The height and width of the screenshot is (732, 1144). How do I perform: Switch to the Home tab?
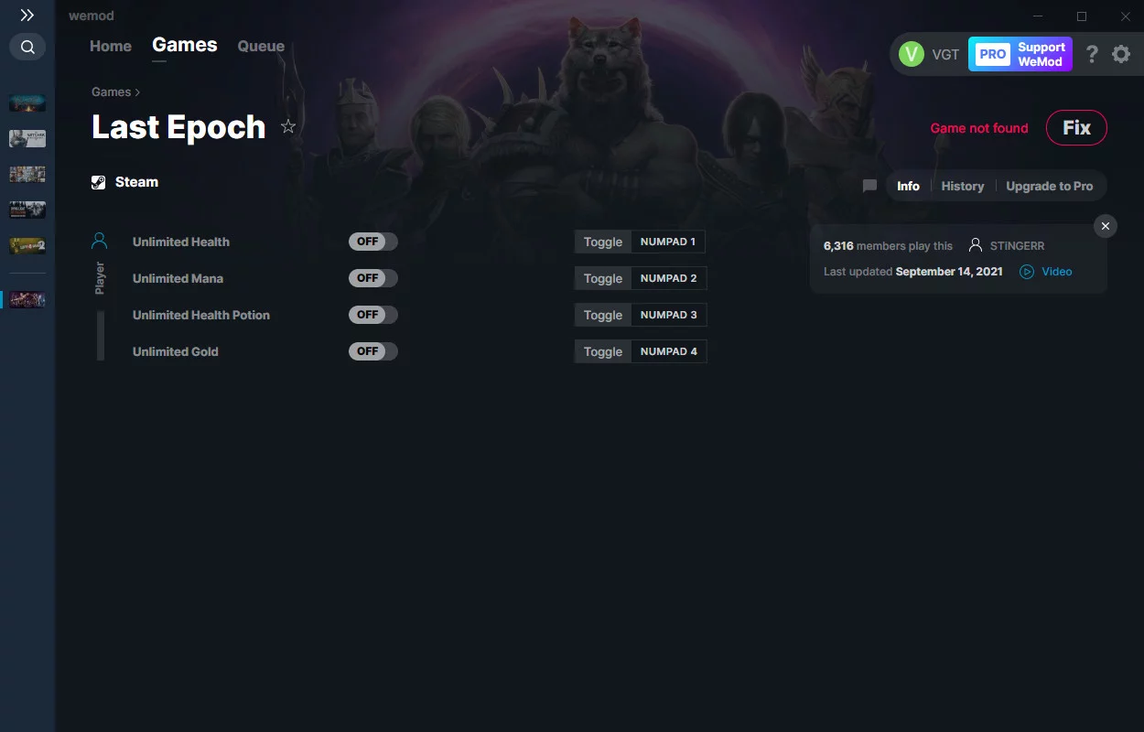(x=111, y=47)
